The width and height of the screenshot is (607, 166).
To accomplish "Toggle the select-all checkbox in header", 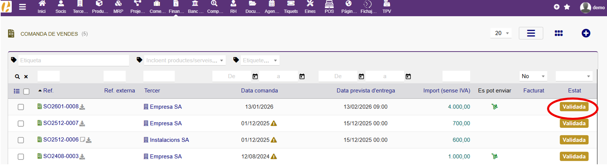I will pyautogui.click(x=26, y=92).
